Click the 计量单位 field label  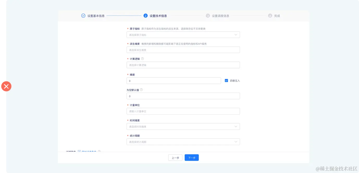pos(135,105)
